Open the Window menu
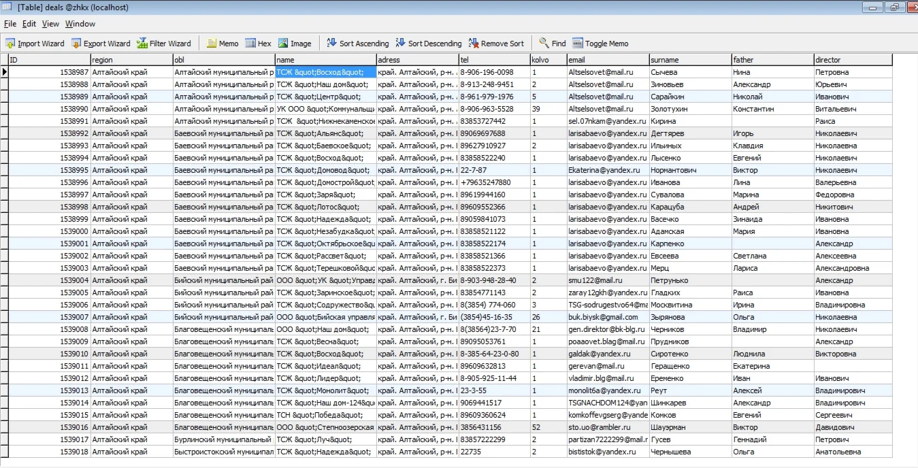Viewport: 918px width, 468px height. point(80,23)
